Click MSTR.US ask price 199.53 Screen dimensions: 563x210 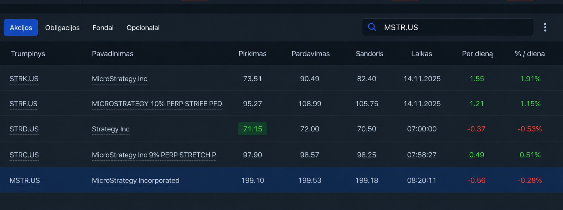pyautogui.click(x=310, y=181)
